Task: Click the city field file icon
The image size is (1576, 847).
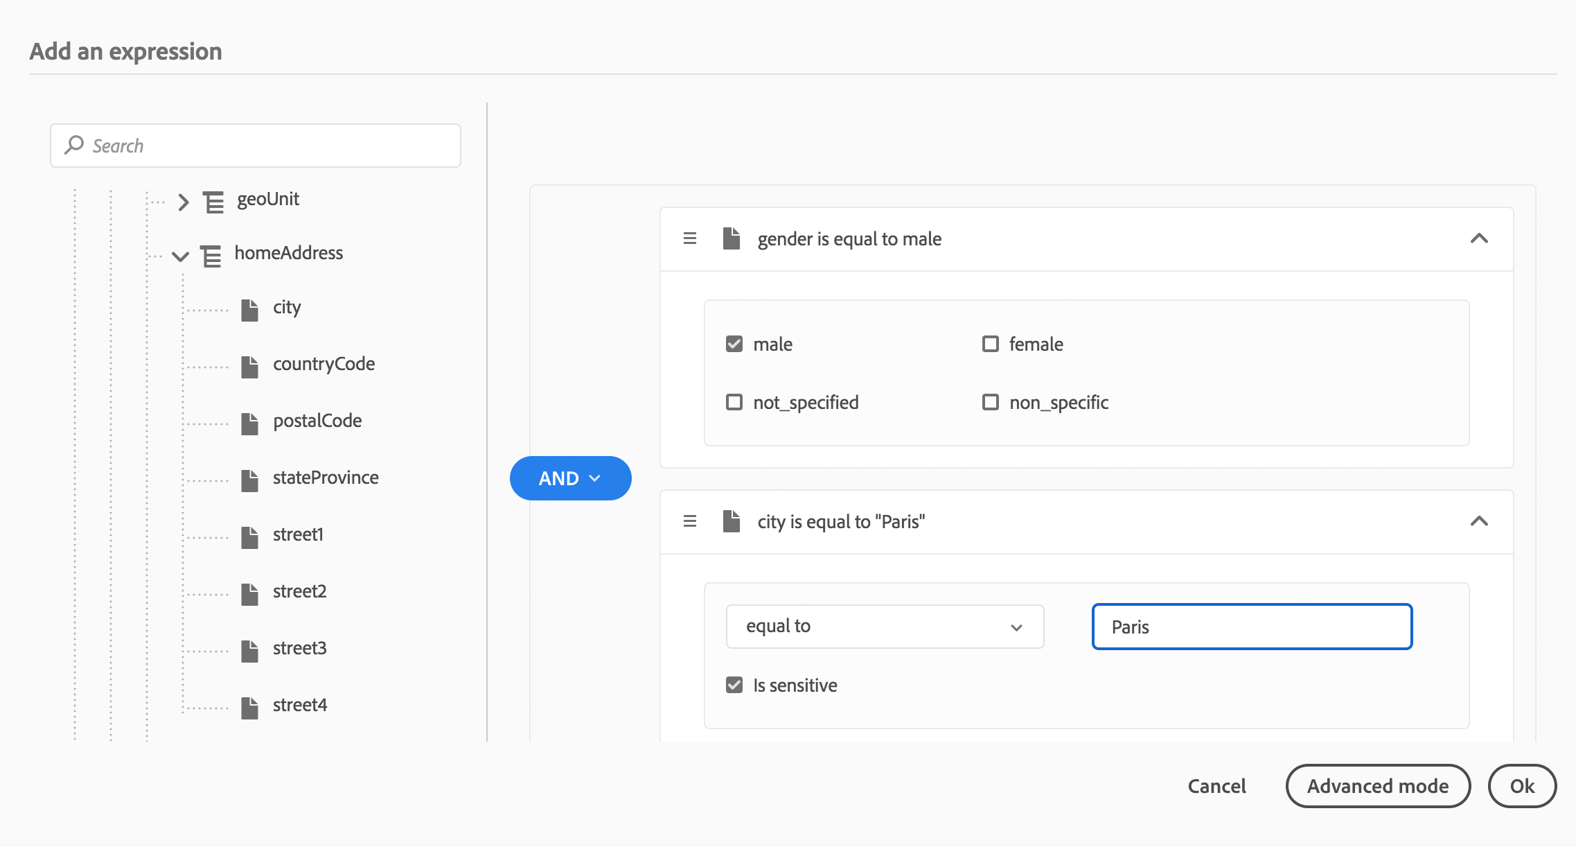Action: (x=249, y=310)
